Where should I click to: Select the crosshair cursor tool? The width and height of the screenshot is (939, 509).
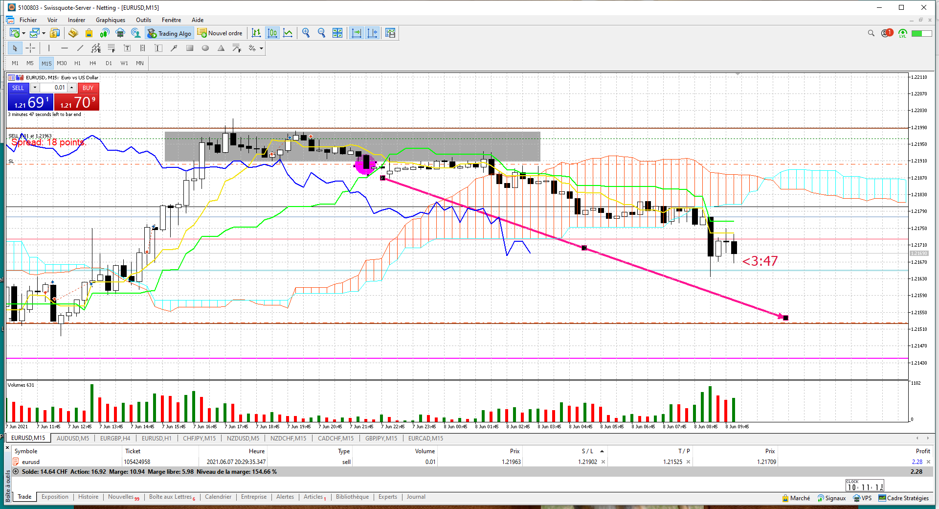point(30,48)
